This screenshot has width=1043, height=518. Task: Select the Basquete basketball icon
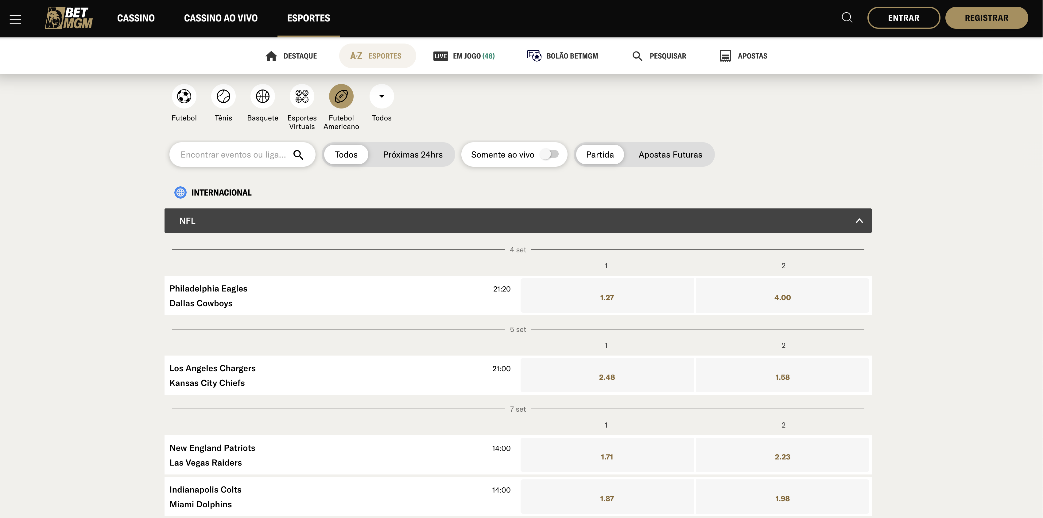[263, 96]
